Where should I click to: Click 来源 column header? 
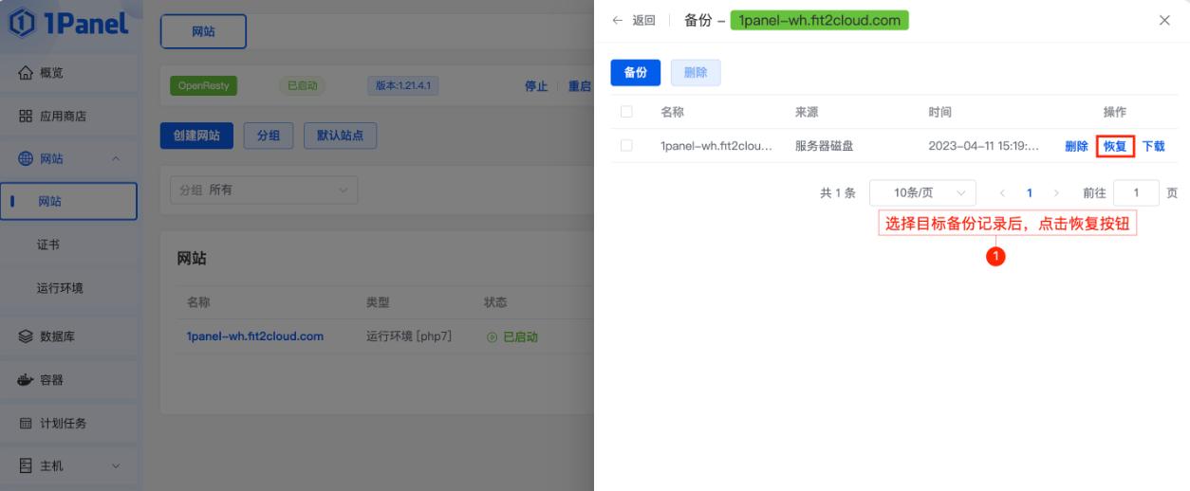coord(807,112)
